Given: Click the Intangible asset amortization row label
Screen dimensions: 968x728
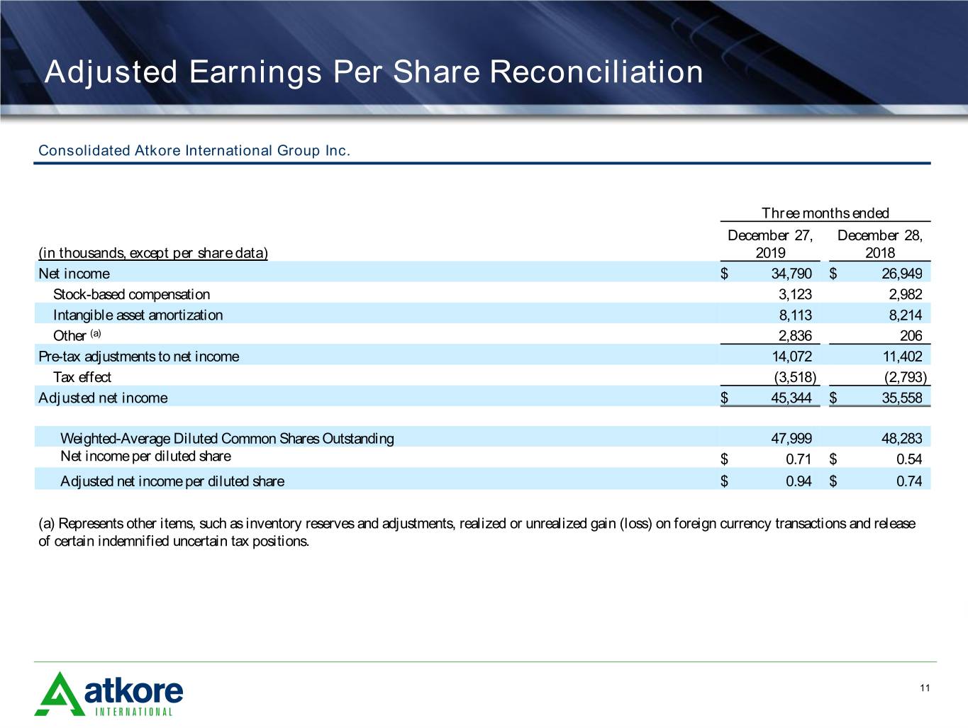Looking at the screenshot, I should 138,315.
